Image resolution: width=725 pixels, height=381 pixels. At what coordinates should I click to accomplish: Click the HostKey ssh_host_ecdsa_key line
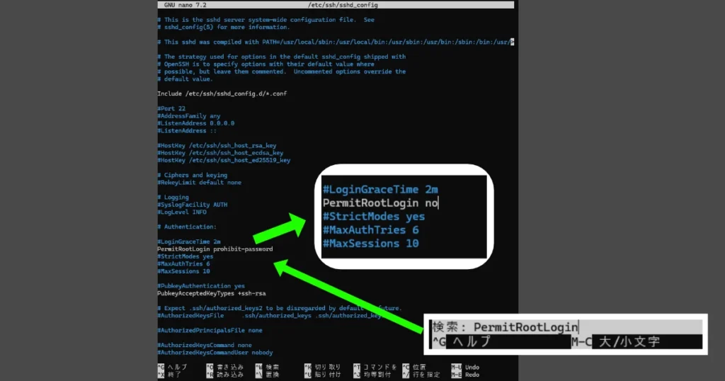coord(220,153)
